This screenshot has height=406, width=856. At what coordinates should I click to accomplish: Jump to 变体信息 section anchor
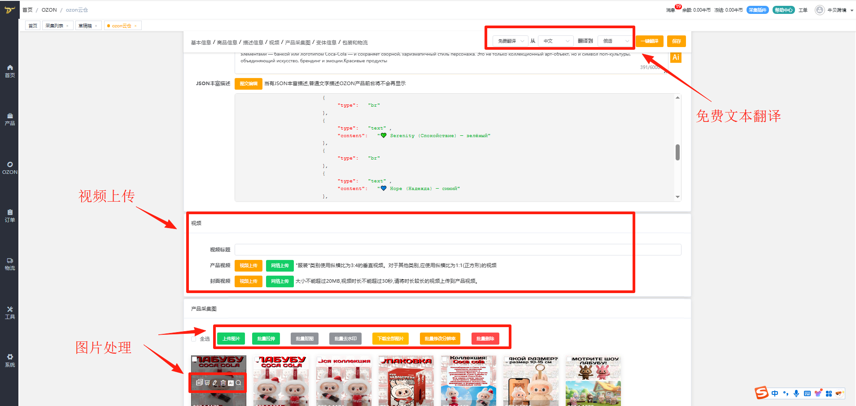pyautogui.click(x=326, y=43)
